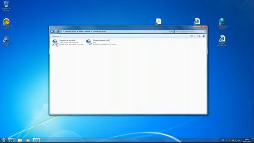Image resolution: width=254 pixels, height=143 pixels.
Task: Click Conexiones de red breadcrumb segment
Action: click(x=100, y=32)
